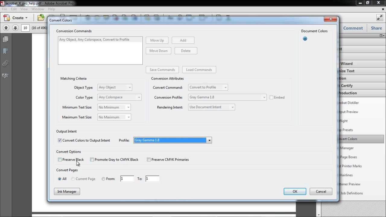The image size is (386, 217).
Task: Click the Acrobat icon in the title bar
Action: (x=3, y=3)
